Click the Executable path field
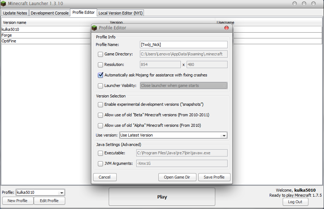Screen dimensions: 324x209 (182, 153)
